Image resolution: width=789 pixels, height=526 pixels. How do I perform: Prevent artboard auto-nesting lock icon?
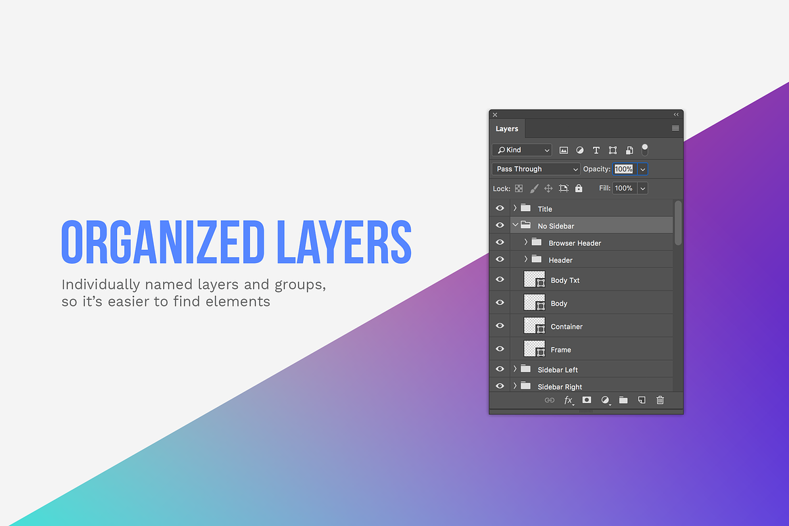point(563,188)
